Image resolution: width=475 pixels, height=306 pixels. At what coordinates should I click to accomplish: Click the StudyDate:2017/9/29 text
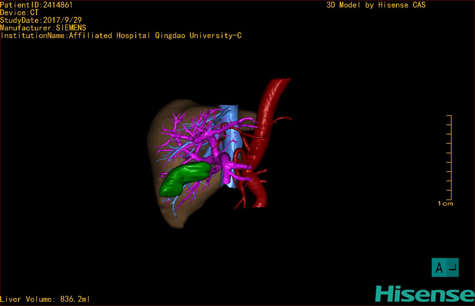pyautogui.click(x=41, y=20)
